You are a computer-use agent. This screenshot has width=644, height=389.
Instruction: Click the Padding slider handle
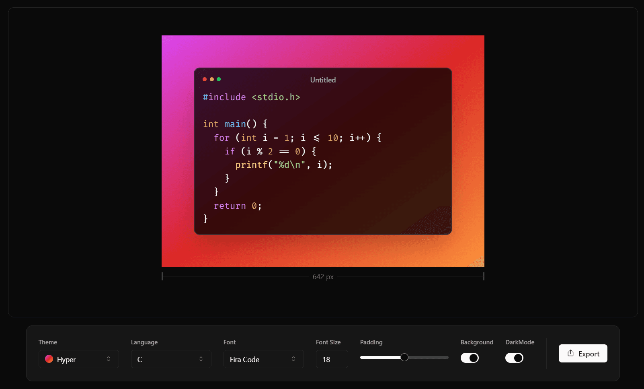coord(404,357)
